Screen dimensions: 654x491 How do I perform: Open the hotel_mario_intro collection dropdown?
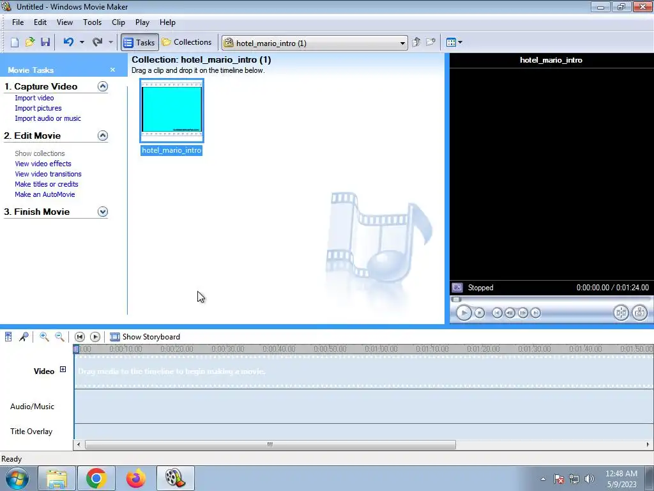(x=315, y=43)
